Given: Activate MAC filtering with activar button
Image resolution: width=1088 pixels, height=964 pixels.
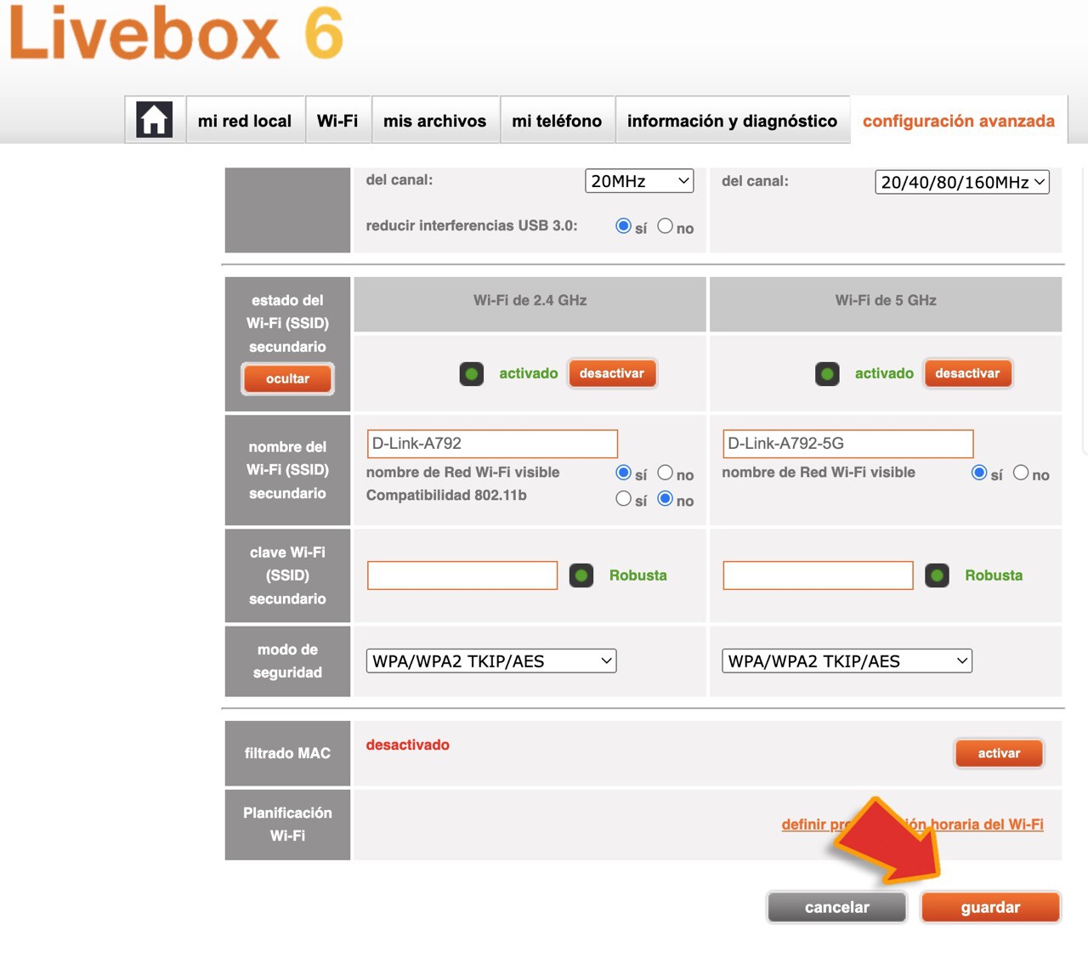Looking at the screenshot, I should [x=999, y=753].
